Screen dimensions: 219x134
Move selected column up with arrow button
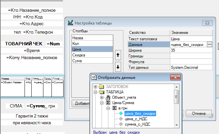(x=118, y=55)
